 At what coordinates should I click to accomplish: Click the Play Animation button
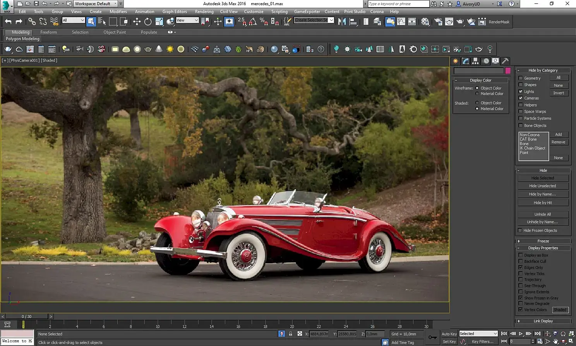tap(521, 334)
